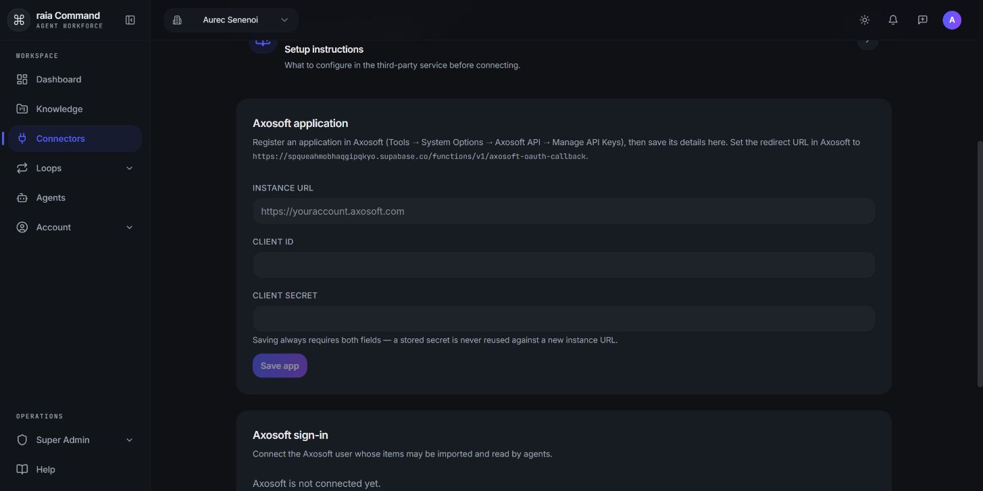Click the Help book icon
Screen dimensions: 983x491
tap(22, 469)
